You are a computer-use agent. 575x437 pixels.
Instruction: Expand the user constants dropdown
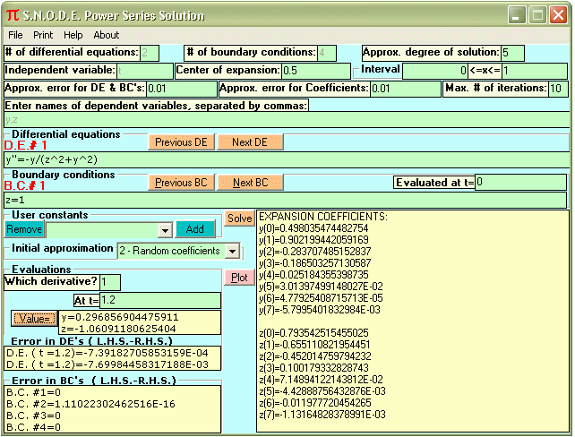click(163, 229)
